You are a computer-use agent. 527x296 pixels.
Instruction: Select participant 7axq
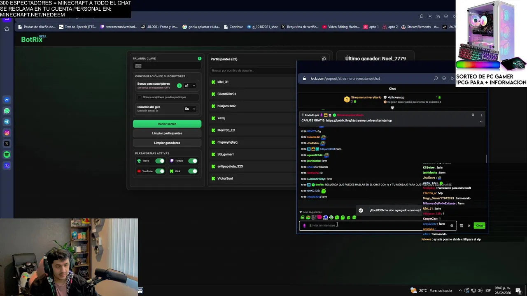click(253, 118)
